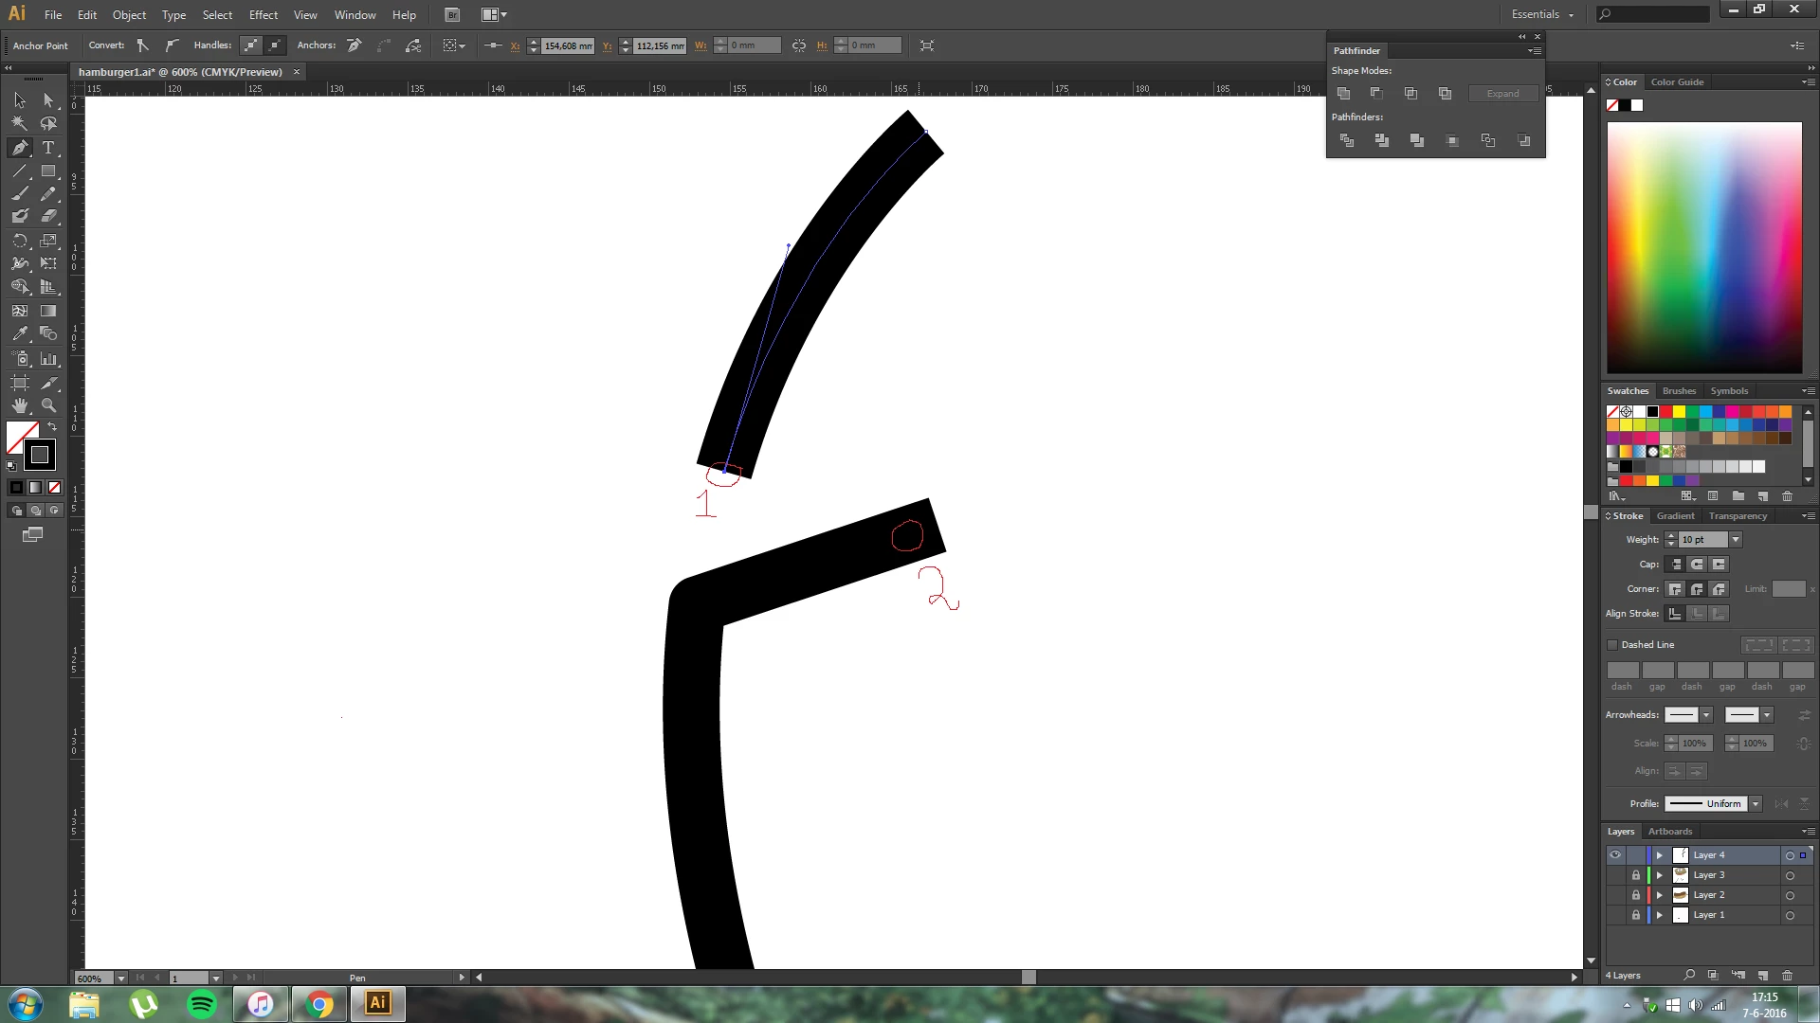Open Spotify from the taskbar
This screenshot has height=1023, width=1820.
click(x=202, y=1004)
